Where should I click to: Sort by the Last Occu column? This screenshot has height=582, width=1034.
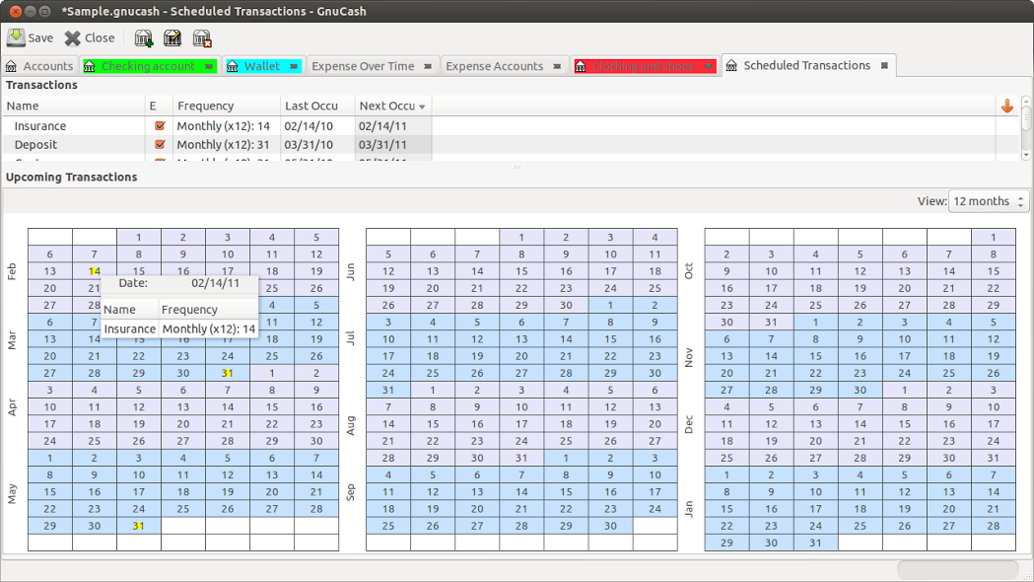tap(317, 106)
